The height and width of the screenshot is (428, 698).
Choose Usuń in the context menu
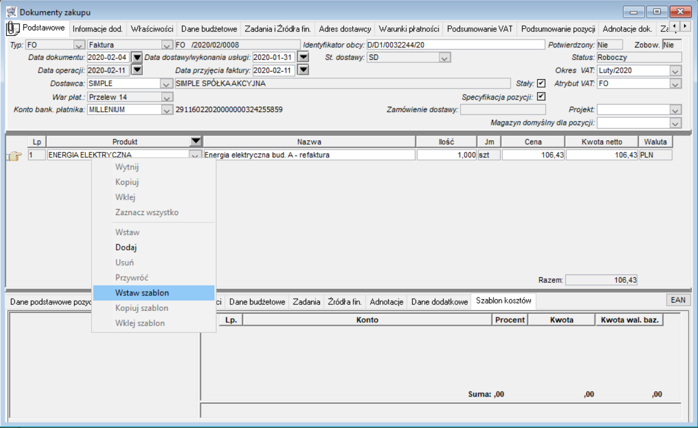coord(154,262)
